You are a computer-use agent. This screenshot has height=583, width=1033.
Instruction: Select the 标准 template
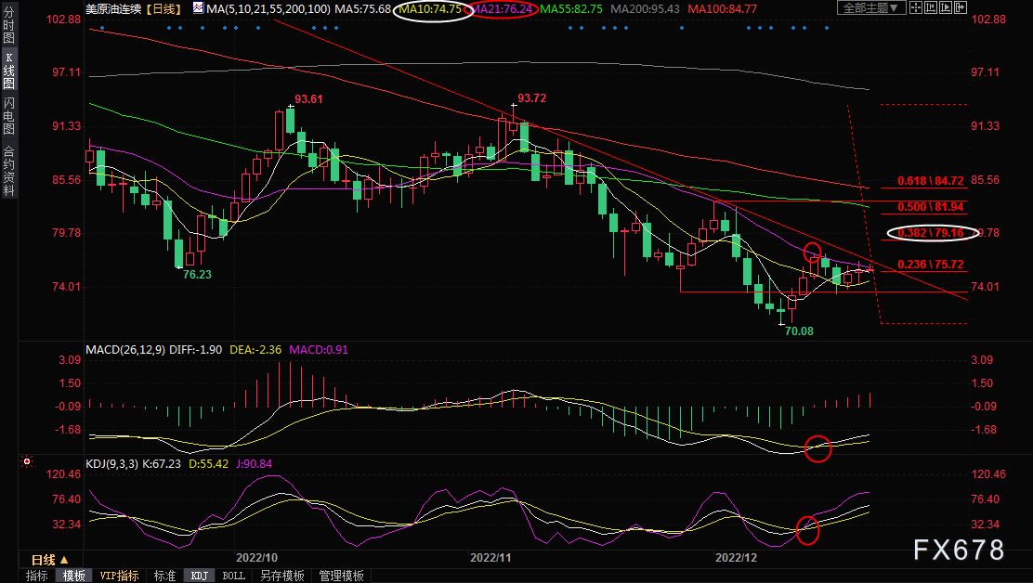(164, 576)
